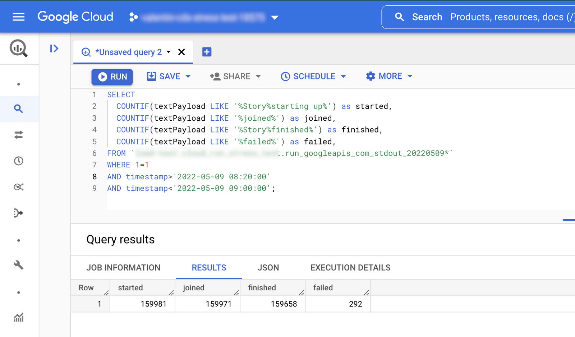Open the Unsaved query 2 tab dropdown arrow
This screenshot has height=337, width=575.
point(169,52)
